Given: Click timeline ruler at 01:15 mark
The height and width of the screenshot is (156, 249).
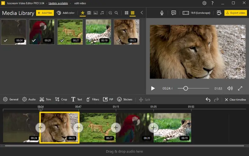Looking at the screenshot, I should pos(116,107).
